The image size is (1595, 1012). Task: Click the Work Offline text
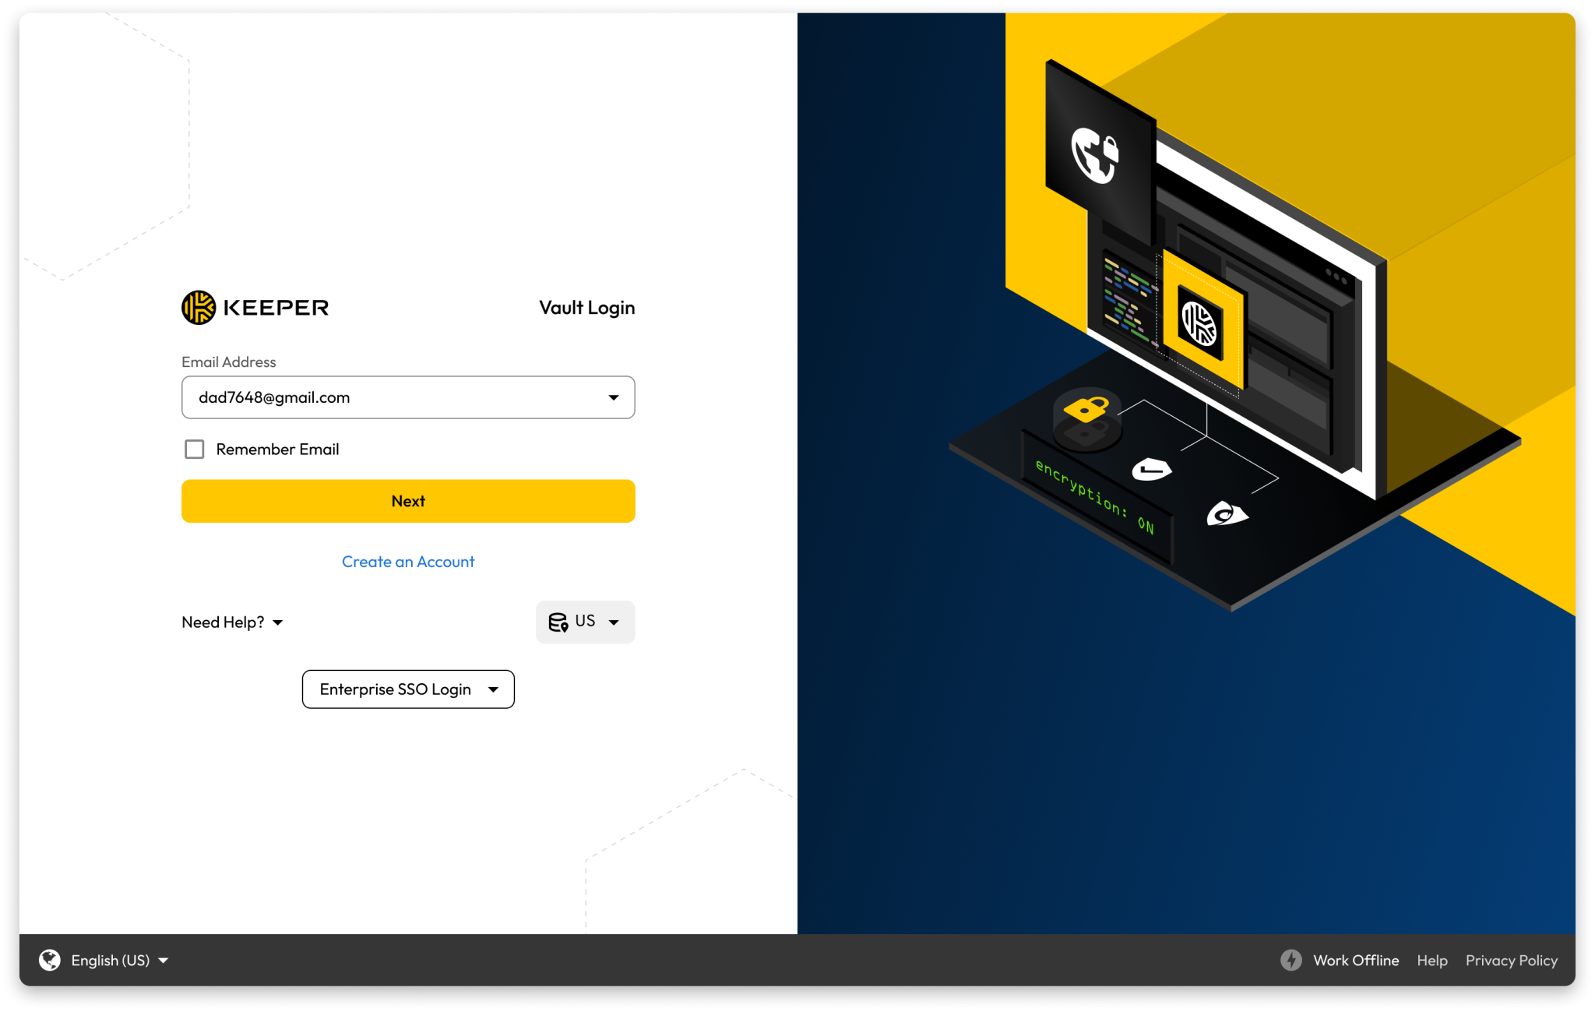click(x=1355, y=960)
